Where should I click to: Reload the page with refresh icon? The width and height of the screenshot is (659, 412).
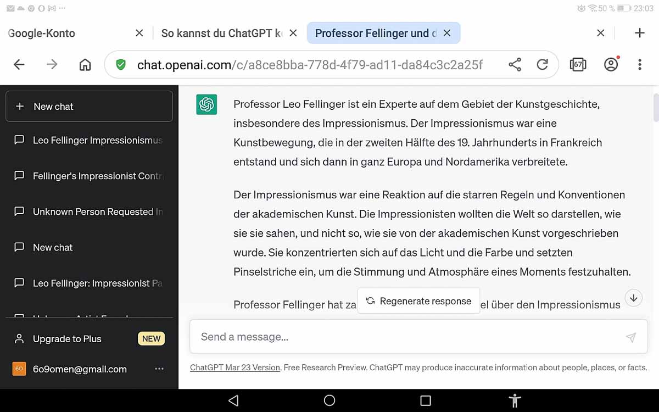tap(543, 65)
